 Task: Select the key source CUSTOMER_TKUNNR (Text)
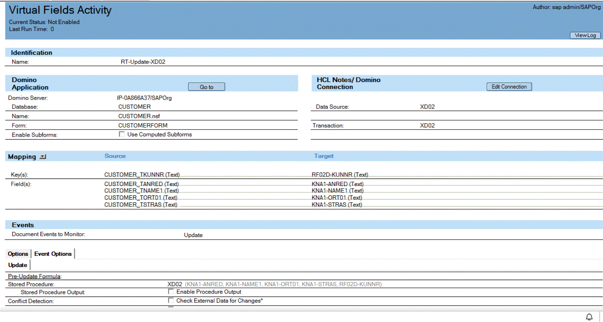pyautogui.click(x=142, y=174)
